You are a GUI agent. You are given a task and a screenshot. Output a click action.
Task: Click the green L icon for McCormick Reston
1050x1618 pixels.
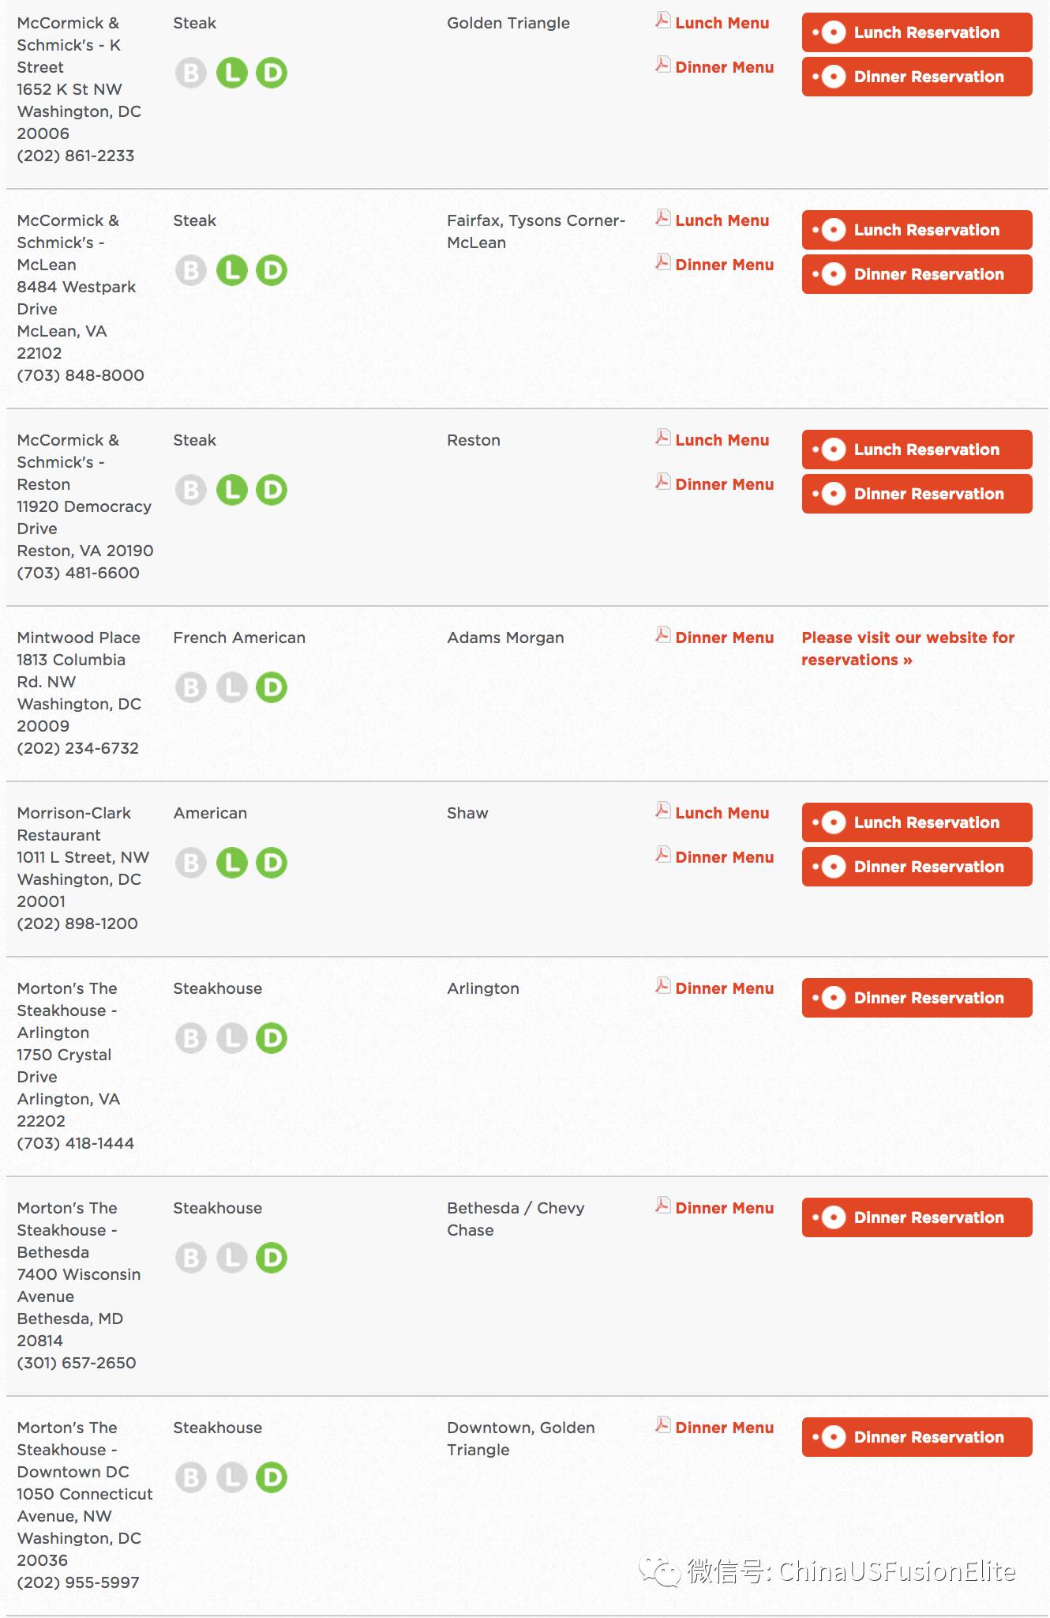232,490
